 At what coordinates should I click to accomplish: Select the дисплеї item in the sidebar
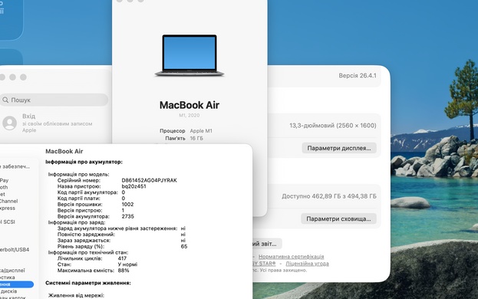pos(12,271)
